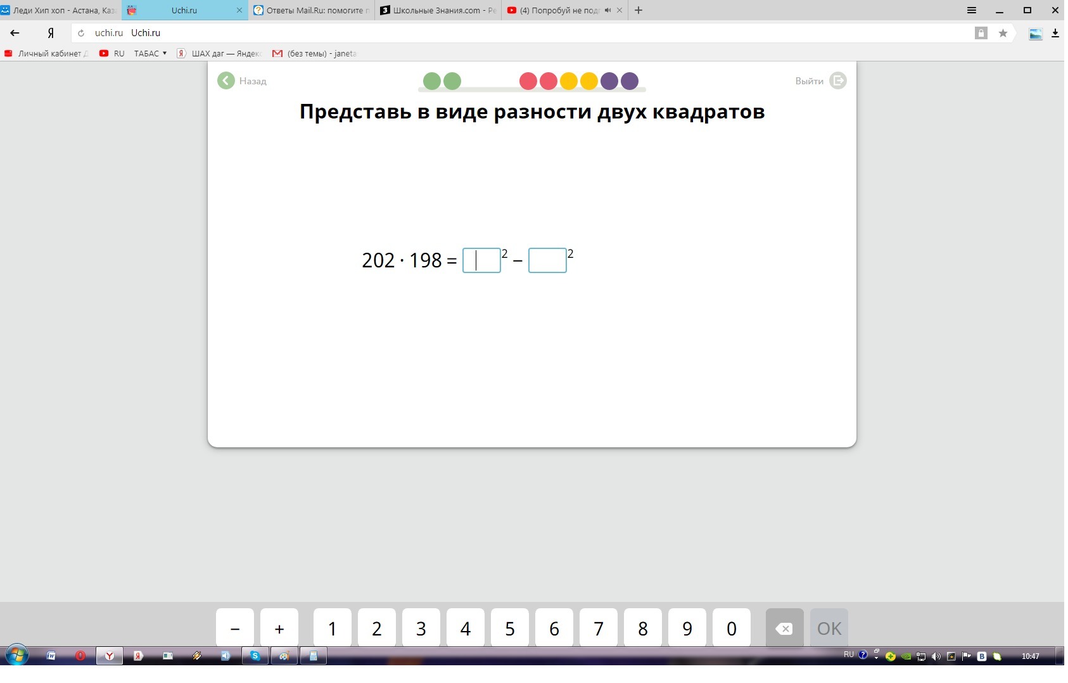Click the downloads icon in browser toolbar
1068x683 pixels.
pos(1055,32)
